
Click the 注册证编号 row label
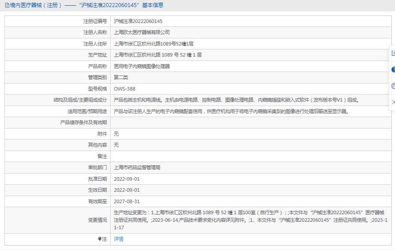[x=95, y=21]
